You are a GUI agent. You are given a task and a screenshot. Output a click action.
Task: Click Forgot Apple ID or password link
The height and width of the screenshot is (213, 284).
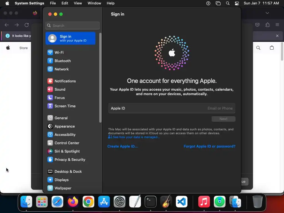210,146
